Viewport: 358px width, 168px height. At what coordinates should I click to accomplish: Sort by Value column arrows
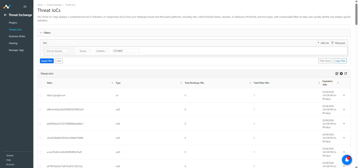[112, 83]
